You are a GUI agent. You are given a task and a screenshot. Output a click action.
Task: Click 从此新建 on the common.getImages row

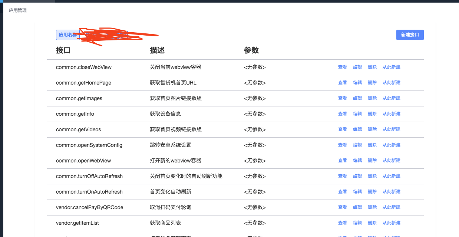392,98
